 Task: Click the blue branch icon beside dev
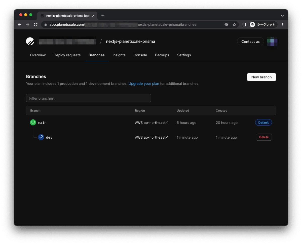(41, 137)
